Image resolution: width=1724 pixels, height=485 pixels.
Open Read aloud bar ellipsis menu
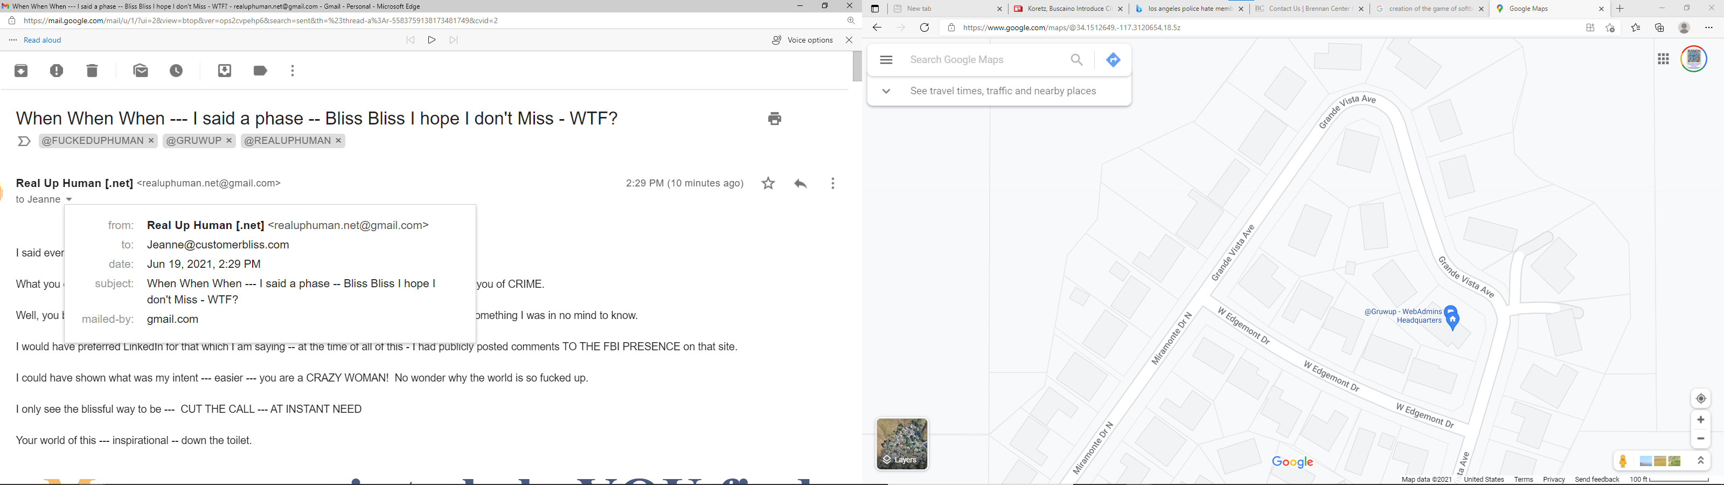(x=13, y=40)
